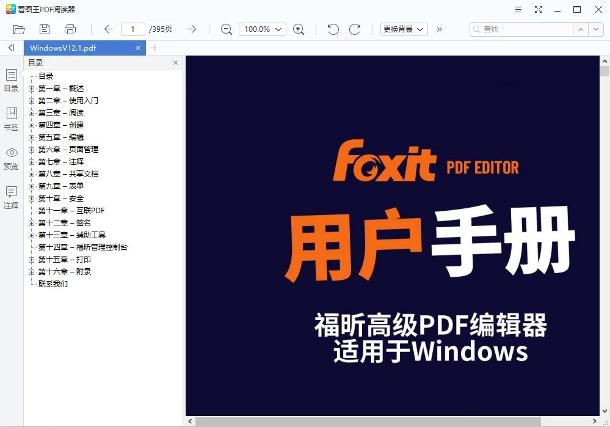Zoom in with the plus magnifier

pos(299,29)
